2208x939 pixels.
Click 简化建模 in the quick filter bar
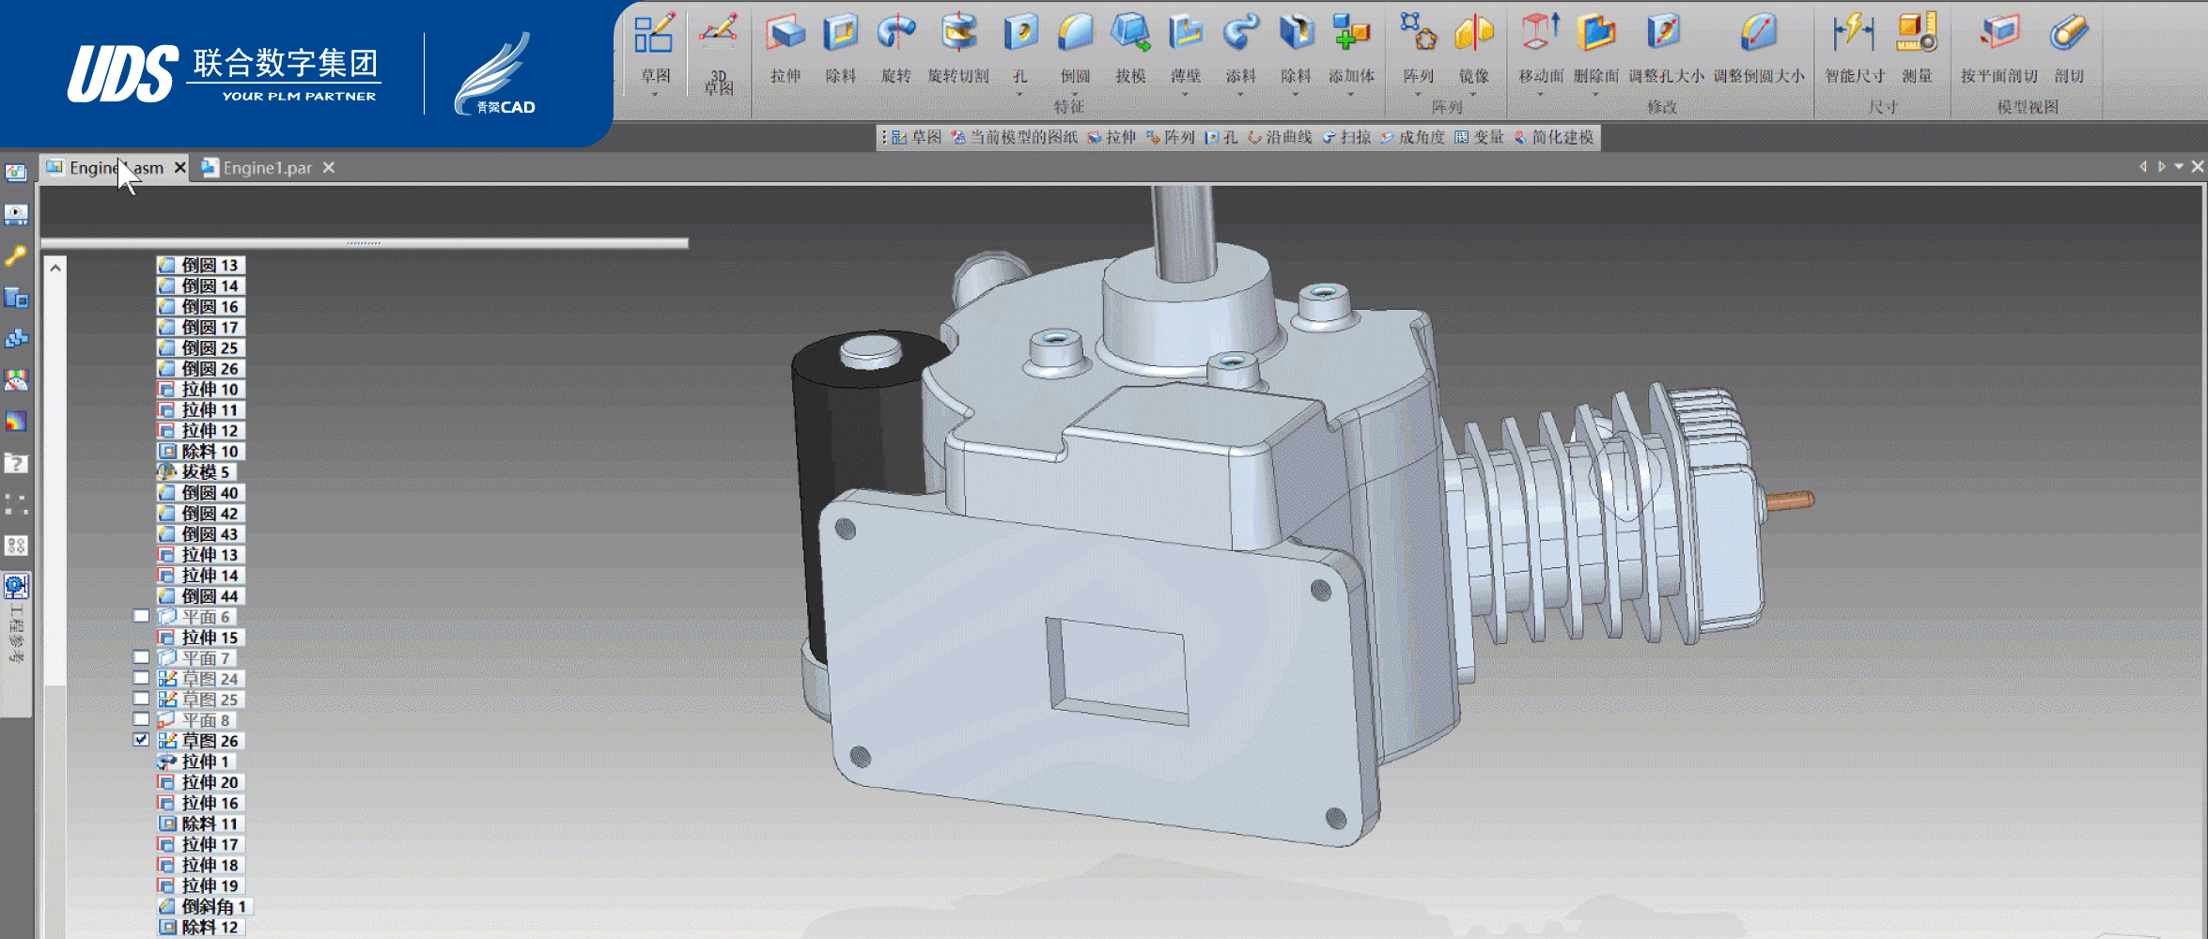(1562, 138)
